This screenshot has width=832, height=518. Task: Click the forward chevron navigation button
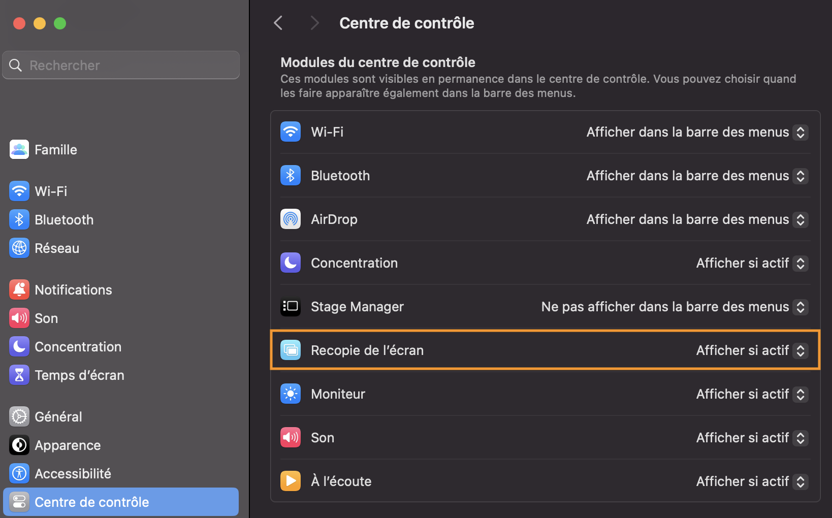coord(314,23)
